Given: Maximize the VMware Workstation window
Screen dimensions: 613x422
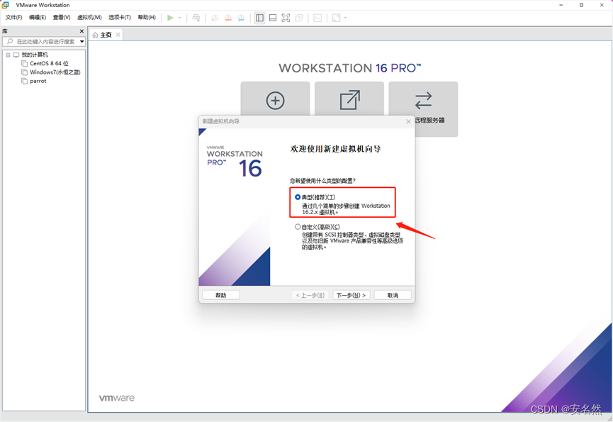Looking at the screenshot, I should [581, 5].
